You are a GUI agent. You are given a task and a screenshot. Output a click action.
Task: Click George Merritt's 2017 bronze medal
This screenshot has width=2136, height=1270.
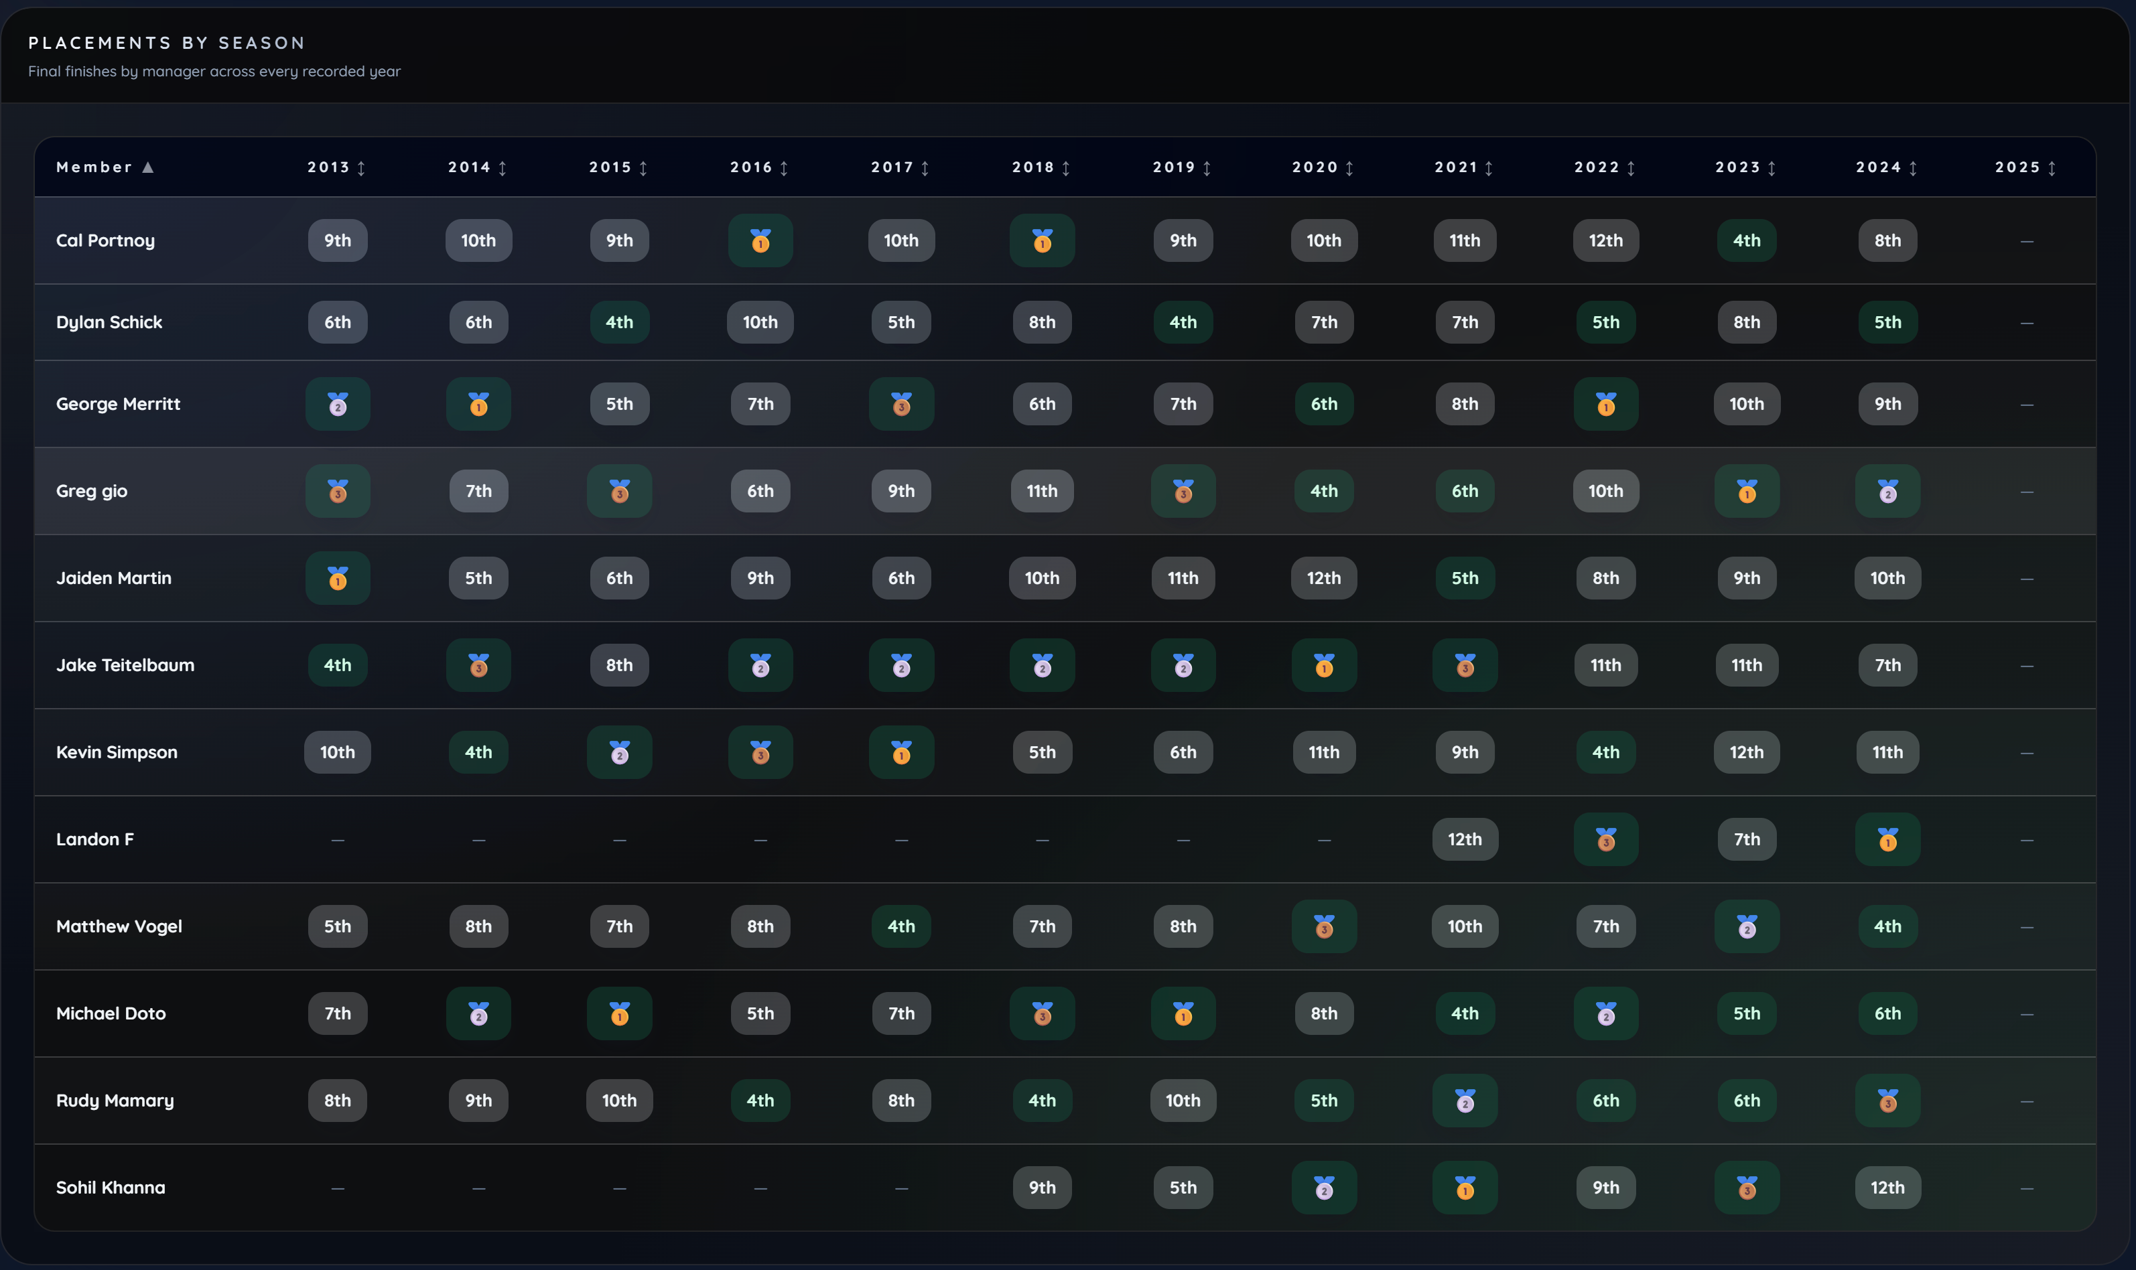click(901, 404)
